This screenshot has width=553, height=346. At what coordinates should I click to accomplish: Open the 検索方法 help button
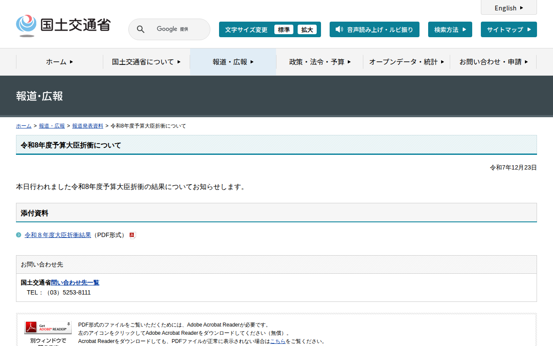click(450, 29)
